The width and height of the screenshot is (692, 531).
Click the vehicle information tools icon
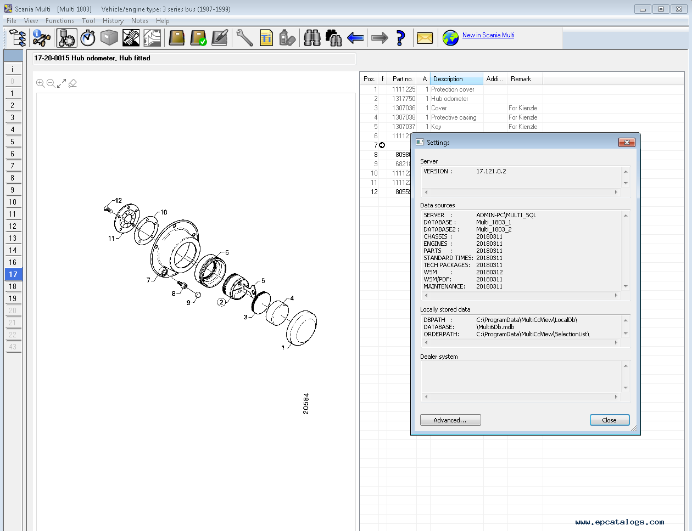(42, 38)
